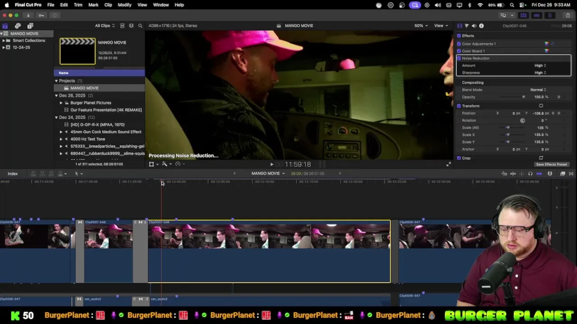The height and width of the screenshot is (324, 577).
Task: Show the Info inspector icon
Action: click(x=481, y=26)
